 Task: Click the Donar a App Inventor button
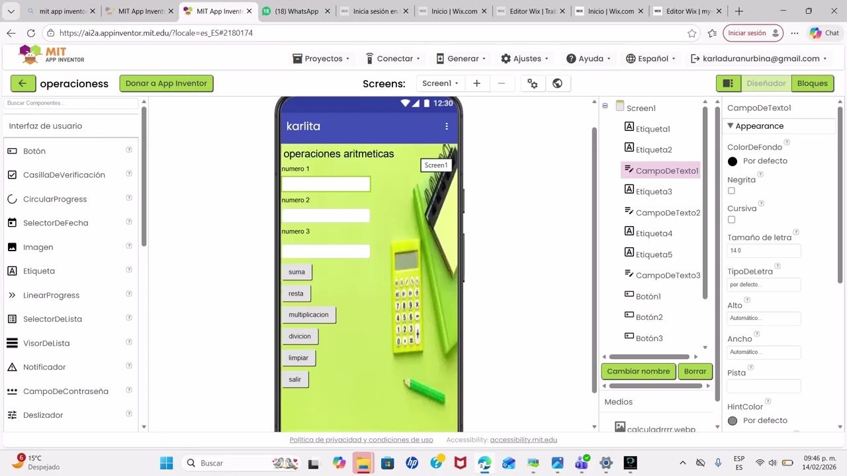(166, 83)
